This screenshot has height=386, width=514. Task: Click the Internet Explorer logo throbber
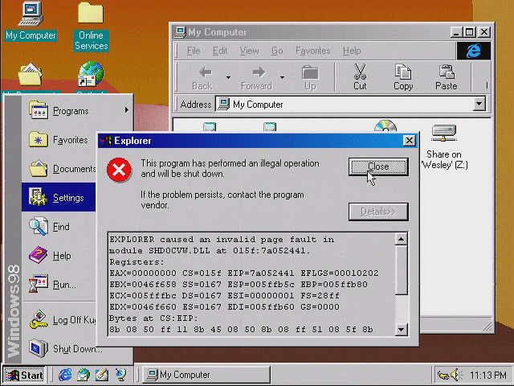coord(474,51)
